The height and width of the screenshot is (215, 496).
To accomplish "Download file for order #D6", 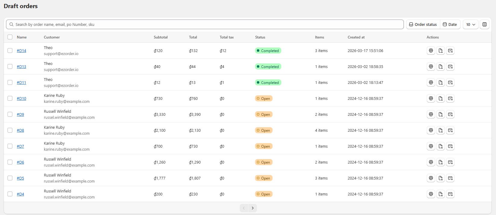I will click(441, 162).
